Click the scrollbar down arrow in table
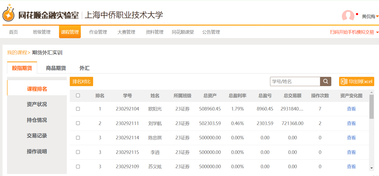The image size is (379, 176). tap(371, 168)
